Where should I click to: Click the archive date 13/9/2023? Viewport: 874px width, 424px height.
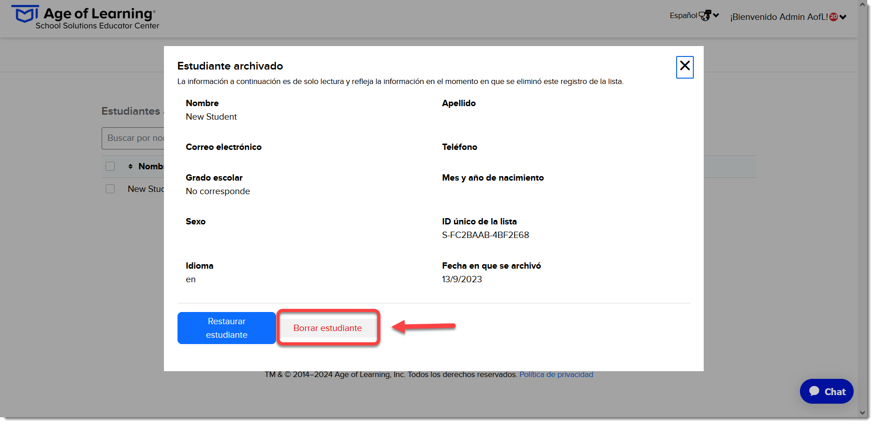tap(462, 280)
